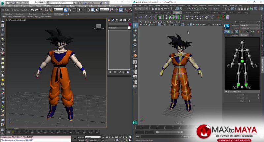This screenshot has height=142, width=264.
Task: Open the Rendering menu in 3ds Max
Action: (82, 6)
